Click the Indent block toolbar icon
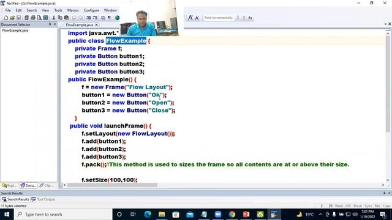The image size is (392, 220). 88,18
